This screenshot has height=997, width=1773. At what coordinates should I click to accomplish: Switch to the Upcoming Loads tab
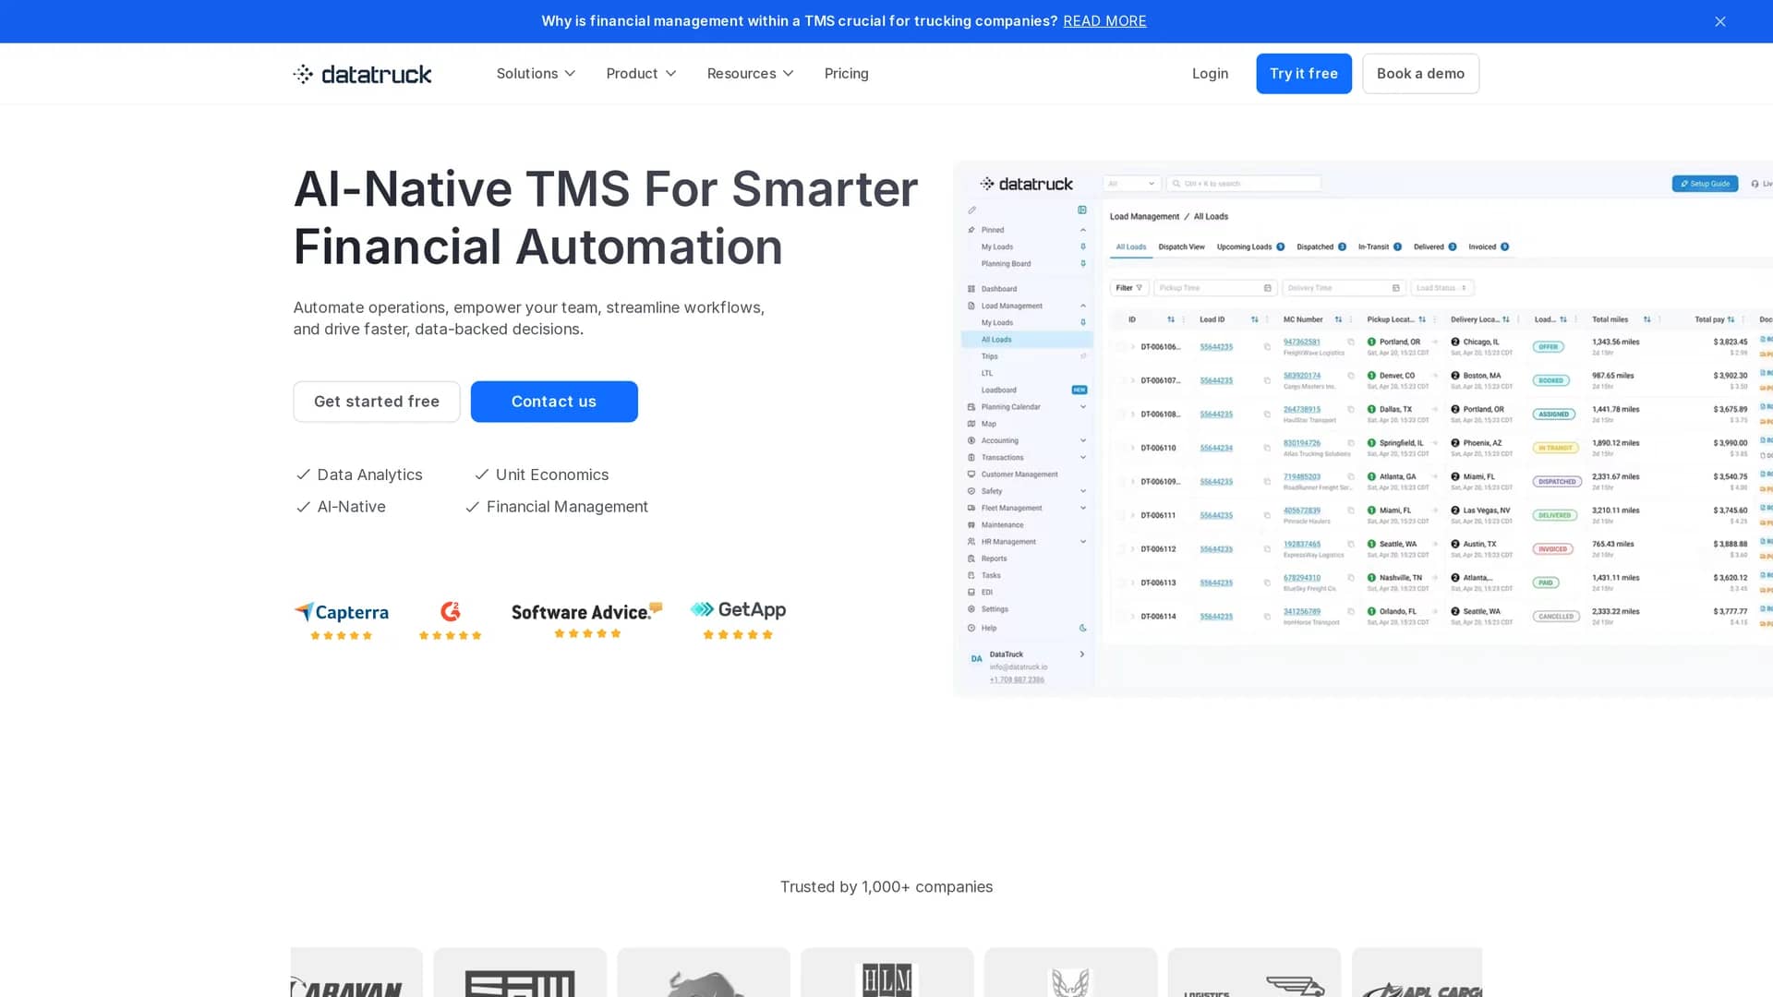coord(1250,247)
